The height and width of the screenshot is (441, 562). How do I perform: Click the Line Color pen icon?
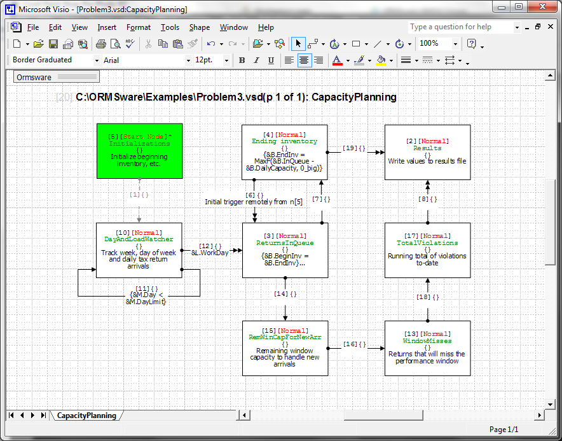(359, 60)
